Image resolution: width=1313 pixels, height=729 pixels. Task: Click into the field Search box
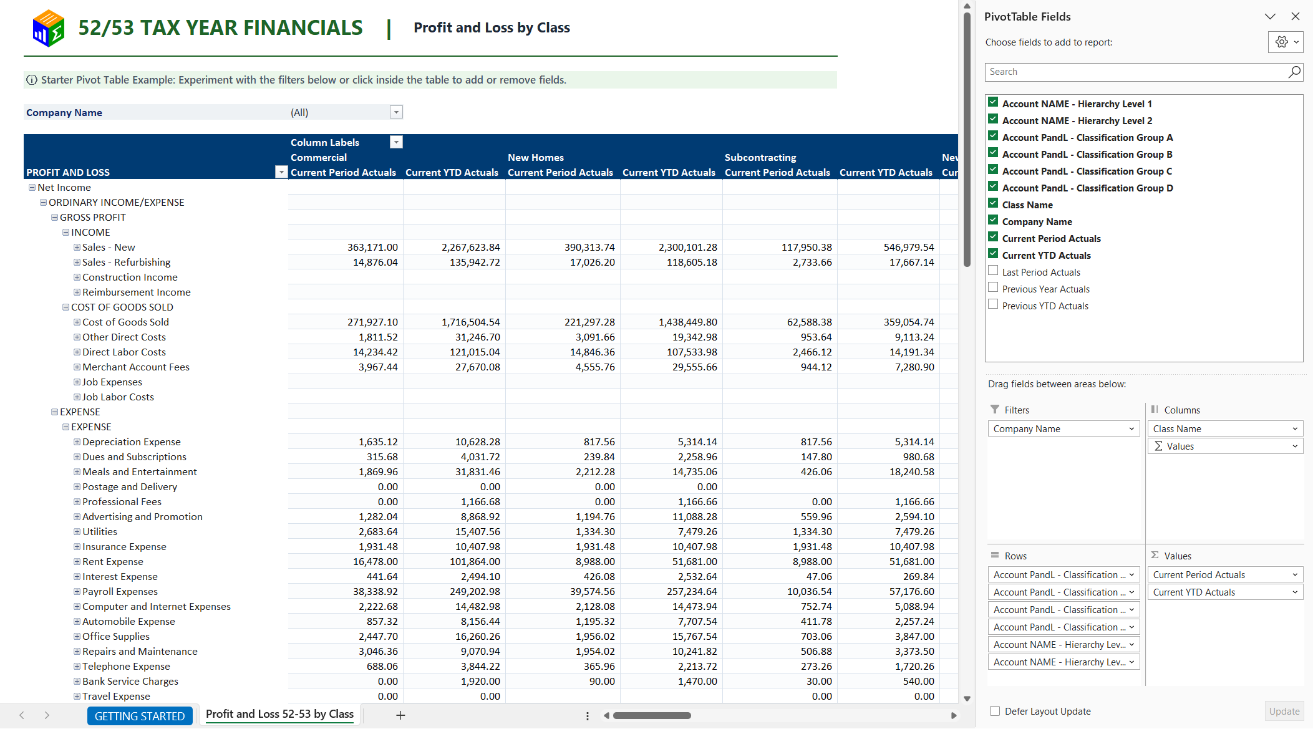point(1136,72)
